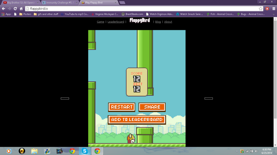Add score to leaderboard button

pos(137,120)
